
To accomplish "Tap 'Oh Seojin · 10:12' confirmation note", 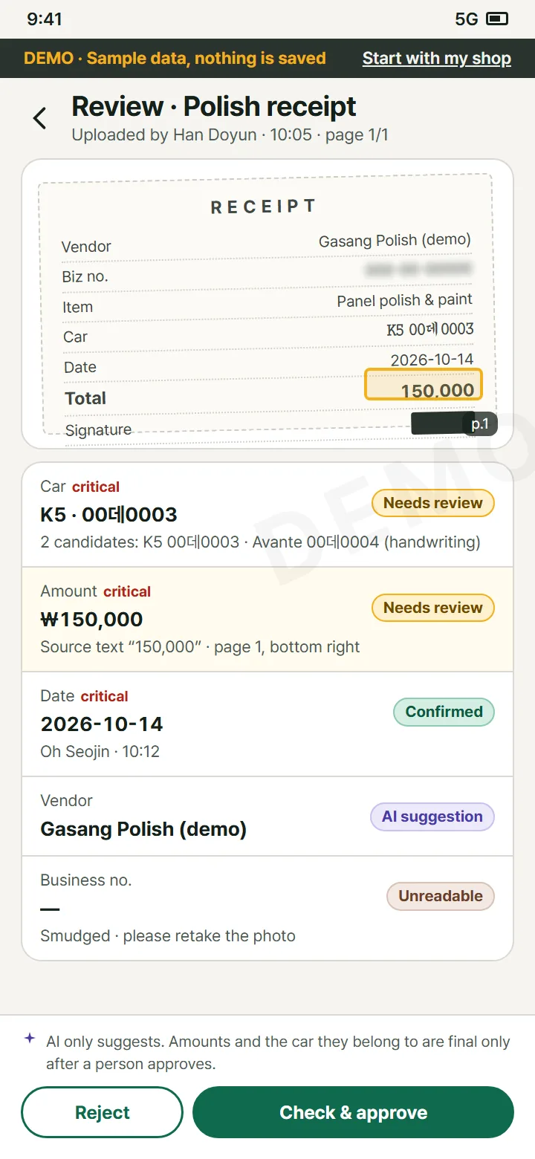I will 100,752.
